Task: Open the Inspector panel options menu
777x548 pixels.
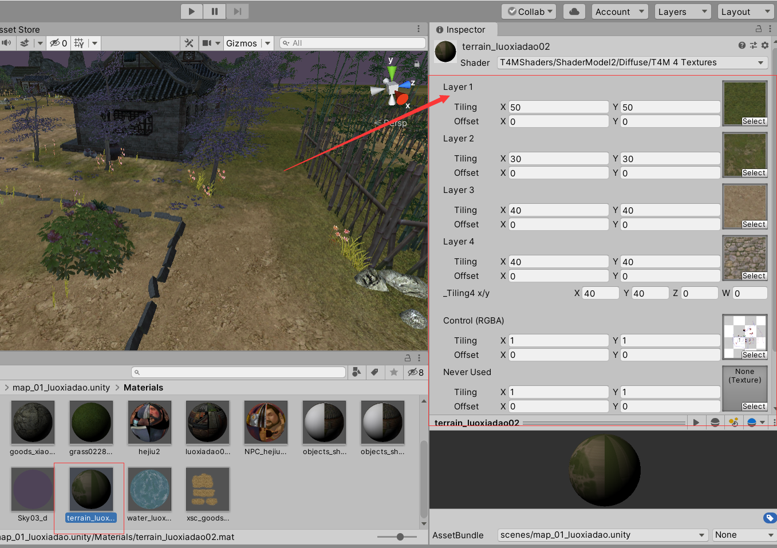Action: (770, 29)
